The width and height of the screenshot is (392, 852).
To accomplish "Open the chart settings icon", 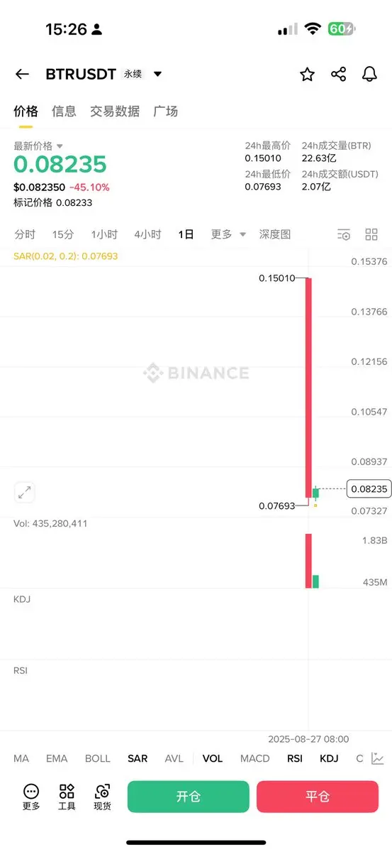I will 344,235.
